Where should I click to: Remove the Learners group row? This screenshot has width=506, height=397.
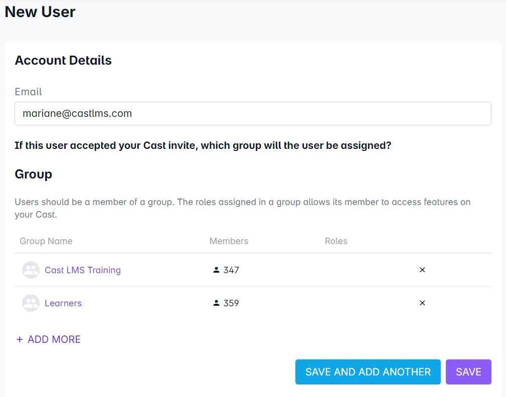pos(422,303)
